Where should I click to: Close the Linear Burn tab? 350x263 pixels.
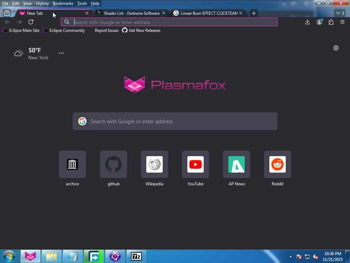click(x=241, y=13)
